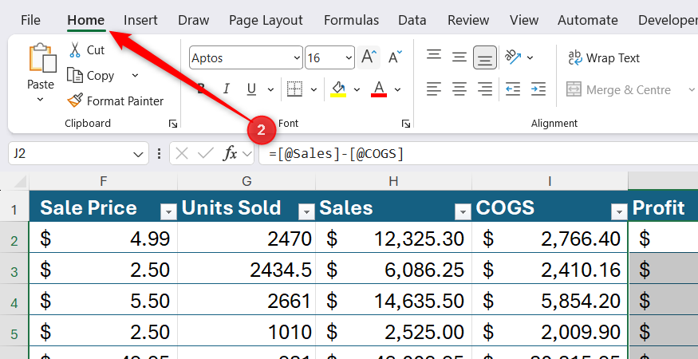Image resolution: width=698 pixels, height=359 pixels.
Task: Apply red font colour
Action: [379, 89]
